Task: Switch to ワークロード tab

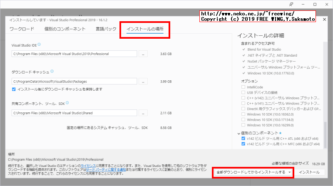Action: pyautogui.click(x=22, y=29)
